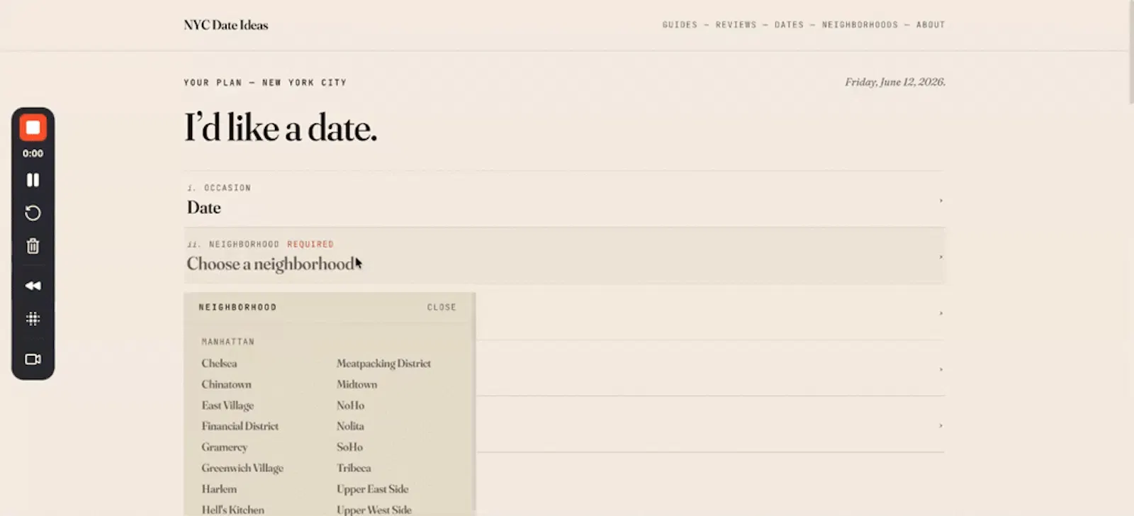Select NoHo neighborhood
The image size is (1134, 516).
click(x=350, y=405)
